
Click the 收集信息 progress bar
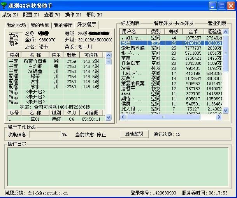[x=45, y=135]
